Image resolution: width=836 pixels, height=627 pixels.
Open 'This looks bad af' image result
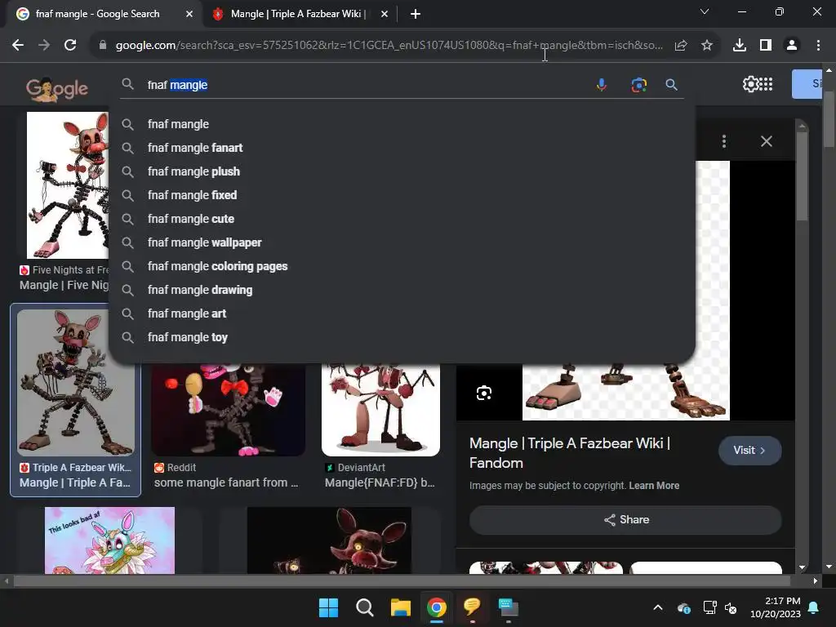[x=109, y=540]
